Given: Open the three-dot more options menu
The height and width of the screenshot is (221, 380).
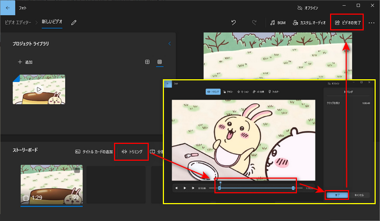Looking at the screenshot, I should point(372,23).
